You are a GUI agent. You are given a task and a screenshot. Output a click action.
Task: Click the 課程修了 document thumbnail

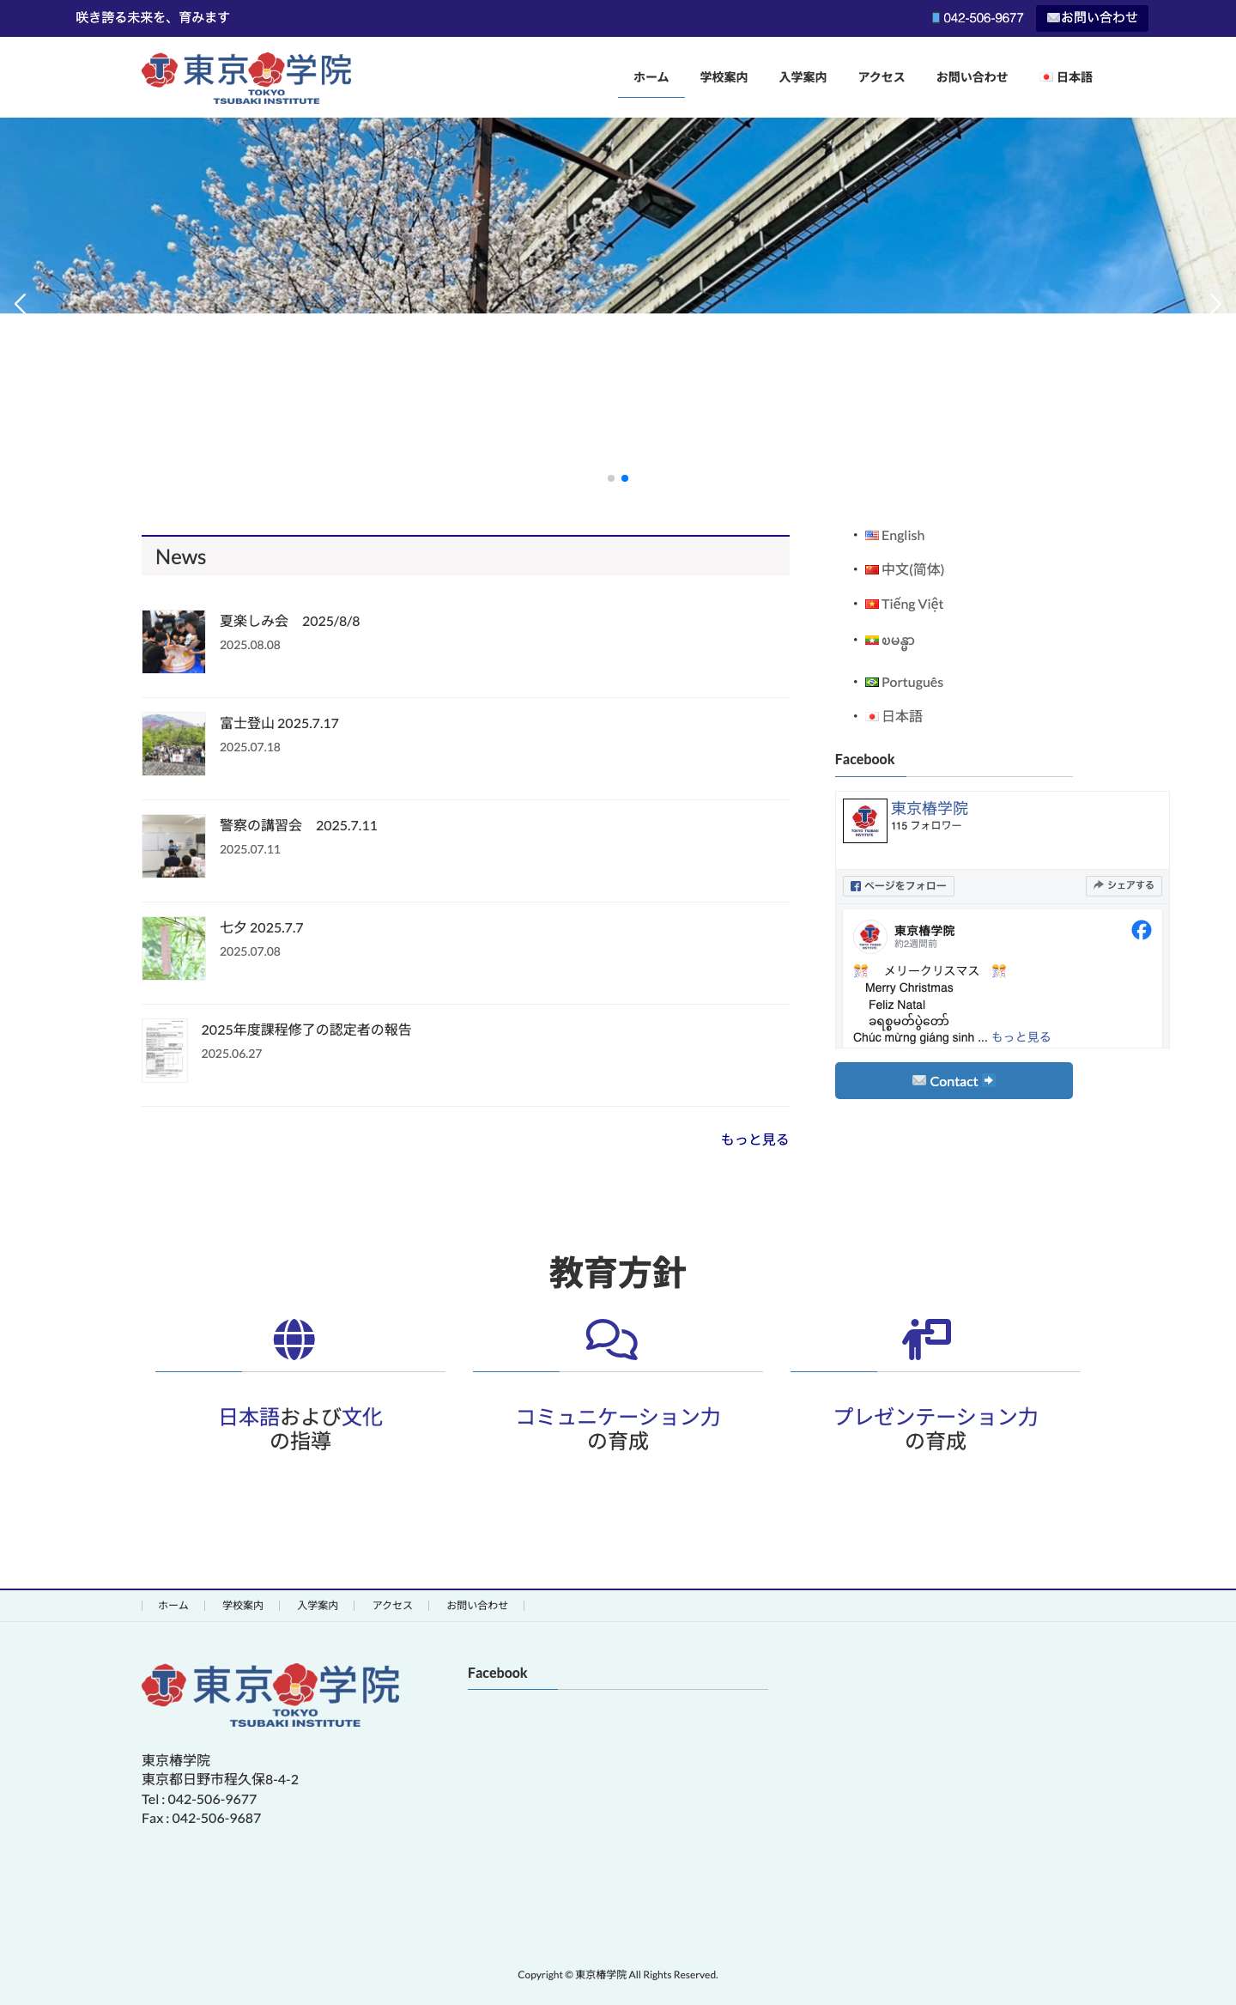click(x=165, y=1050)
